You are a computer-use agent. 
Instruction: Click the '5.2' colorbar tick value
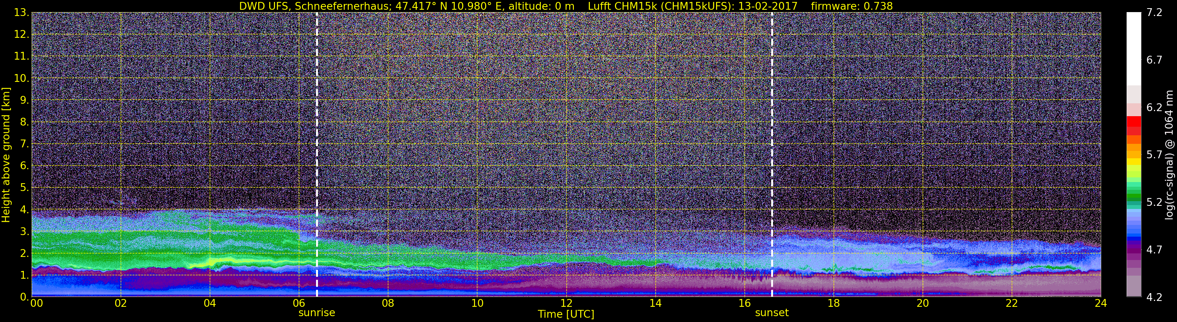[x=1154, y=202]
